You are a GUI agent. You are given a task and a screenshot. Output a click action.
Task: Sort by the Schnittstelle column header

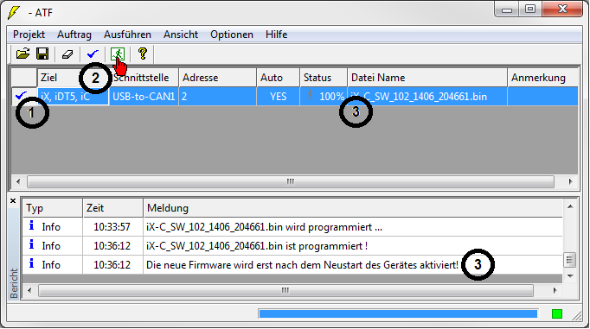coord(144,78)
